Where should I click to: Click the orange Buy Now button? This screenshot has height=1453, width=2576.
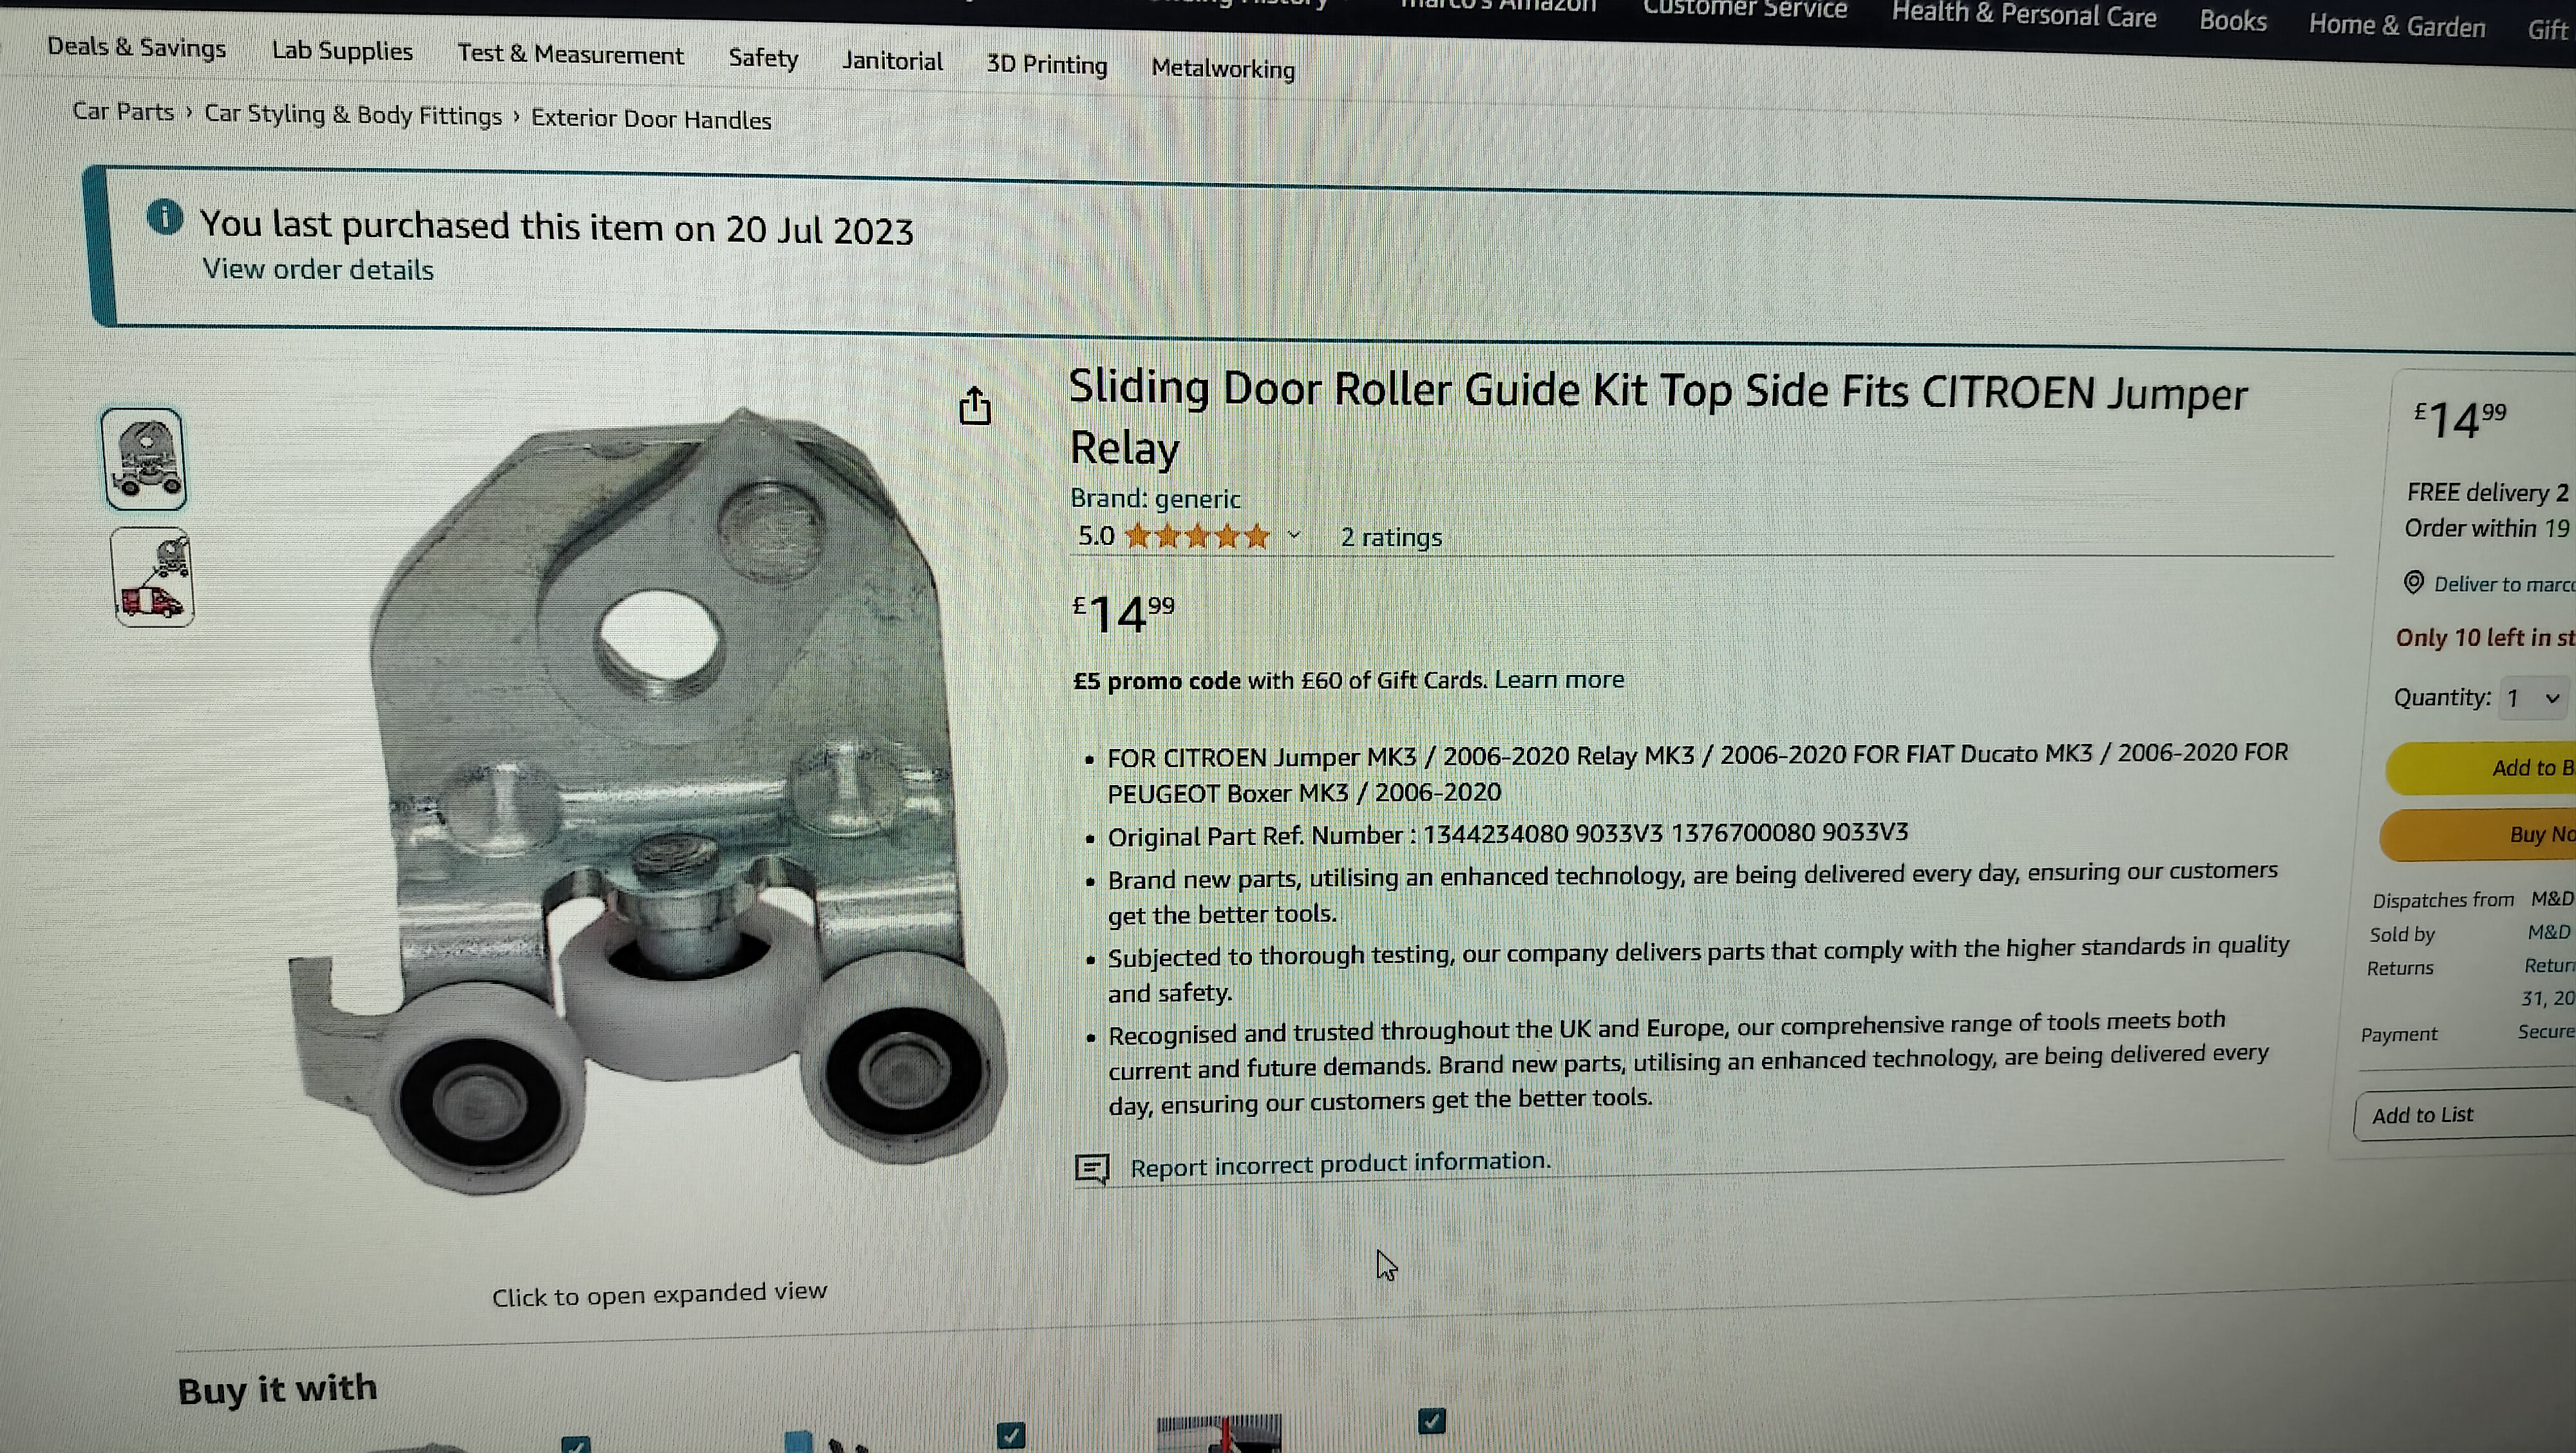(x=2478, y=834)
